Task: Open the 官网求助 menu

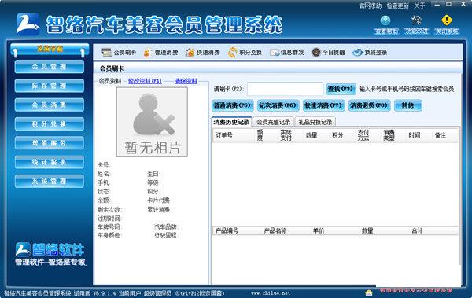Action: [371, 6]
